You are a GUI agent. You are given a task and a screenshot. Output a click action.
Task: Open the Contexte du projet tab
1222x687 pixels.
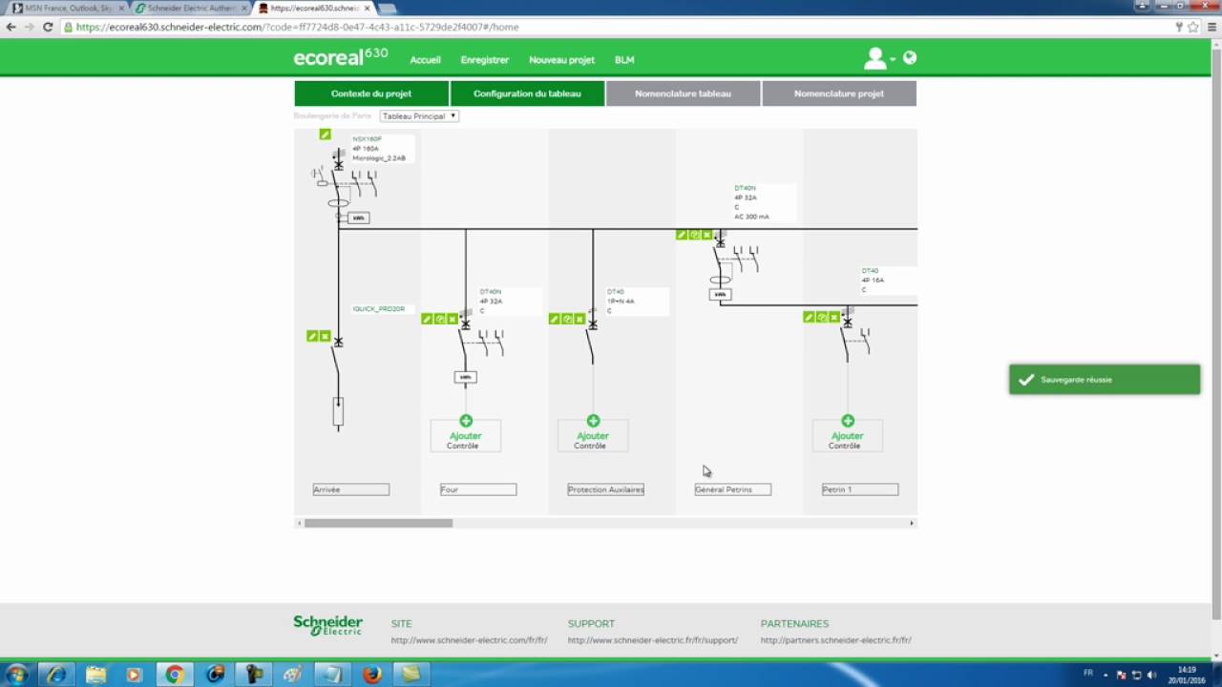coord(371,94)
